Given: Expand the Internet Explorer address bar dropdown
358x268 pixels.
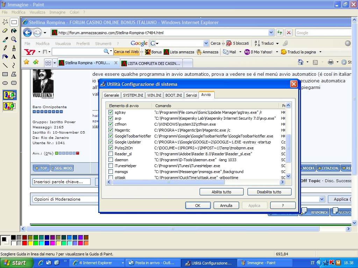Looking at the screenshot, I should point(271,32).
